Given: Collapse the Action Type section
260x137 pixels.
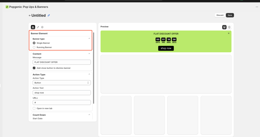Looking at the screenshot, I should coord(89,74).
